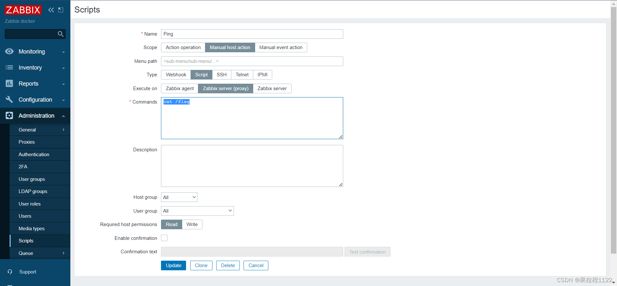This screenshot has width=617, height=286.
Task: Click the Name input field
Action: (252, 34)
